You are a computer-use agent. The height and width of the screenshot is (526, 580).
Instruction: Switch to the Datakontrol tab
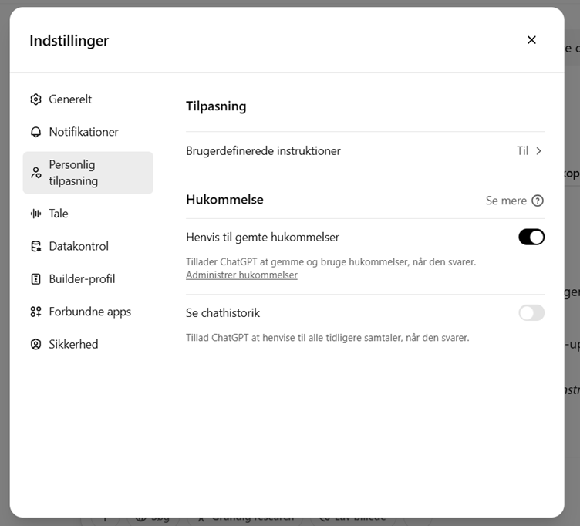click(79, 247)
